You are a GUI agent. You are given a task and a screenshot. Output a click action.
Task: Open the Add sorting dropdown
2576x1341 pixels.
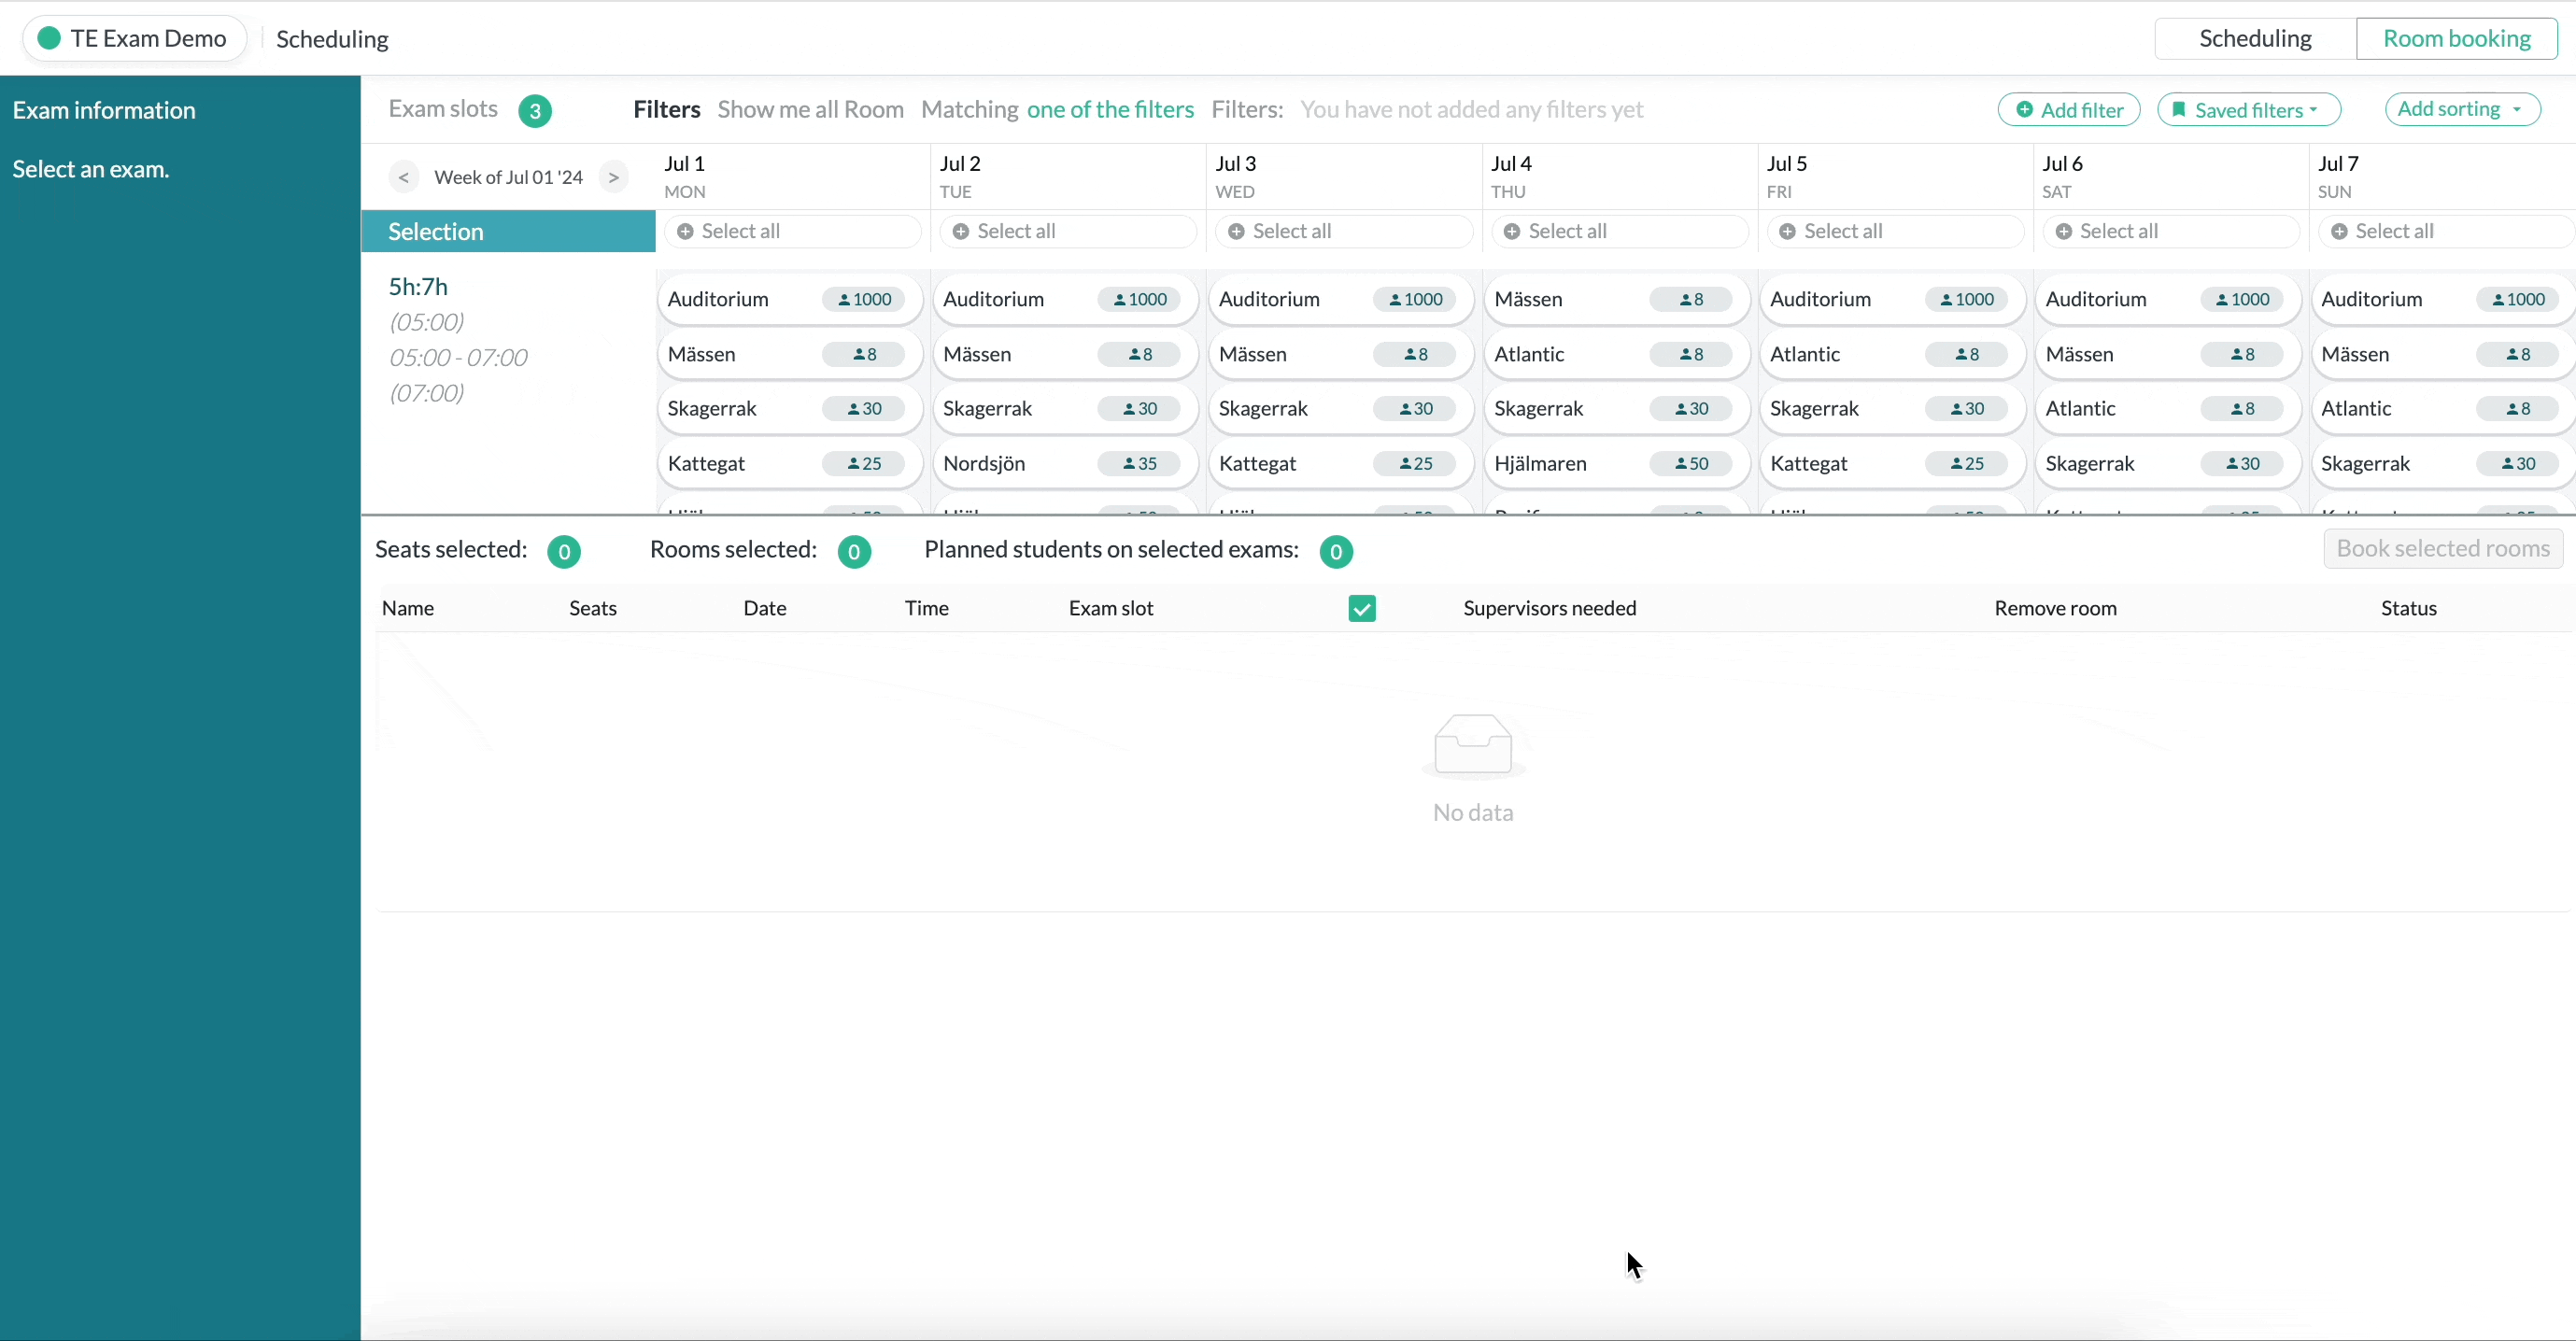2462,109
